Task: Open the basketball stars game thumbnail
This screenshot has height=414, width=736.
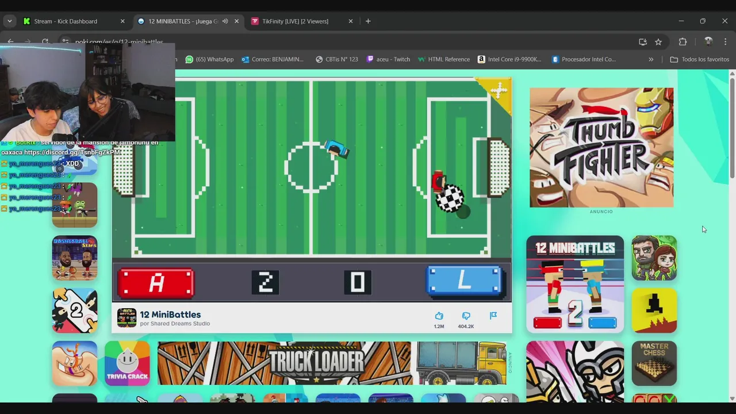Action: (75, 258)
